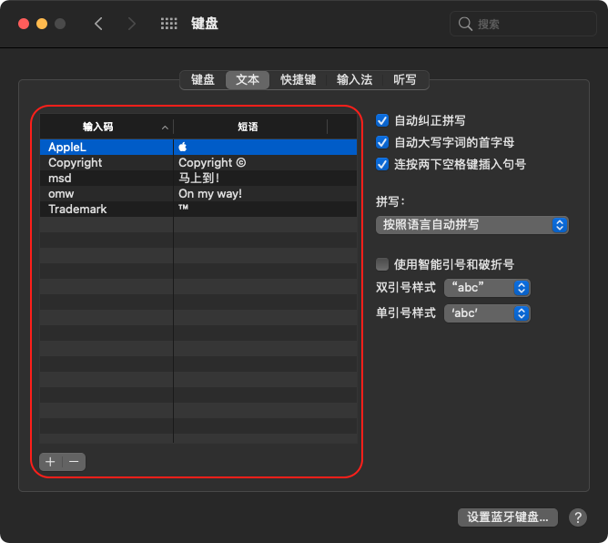Switch to the 输入法 tab
This screenshot has height=543, width=608.
point(354,80)
